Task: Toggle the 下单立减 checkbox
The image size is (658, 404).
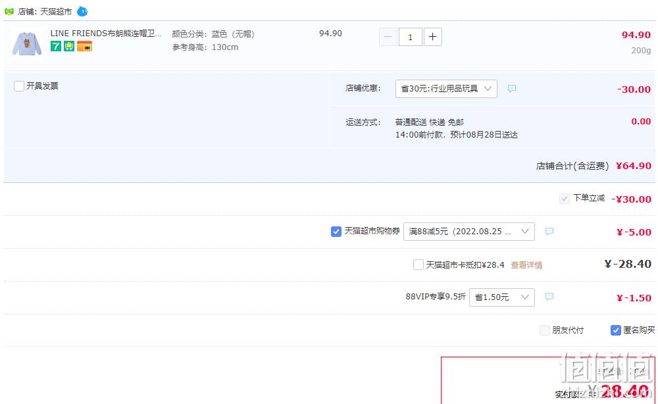Action: pyautogui.click(x=565, y=199)
